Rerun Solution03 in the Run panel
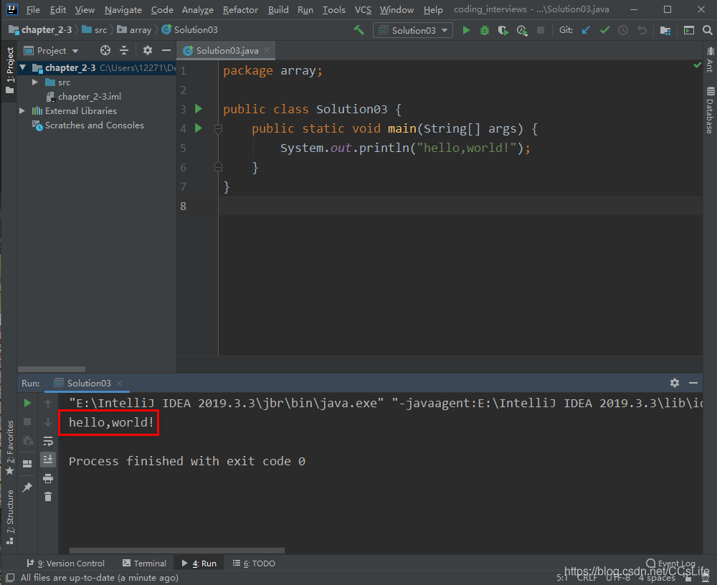 click(x=27, y=403)
